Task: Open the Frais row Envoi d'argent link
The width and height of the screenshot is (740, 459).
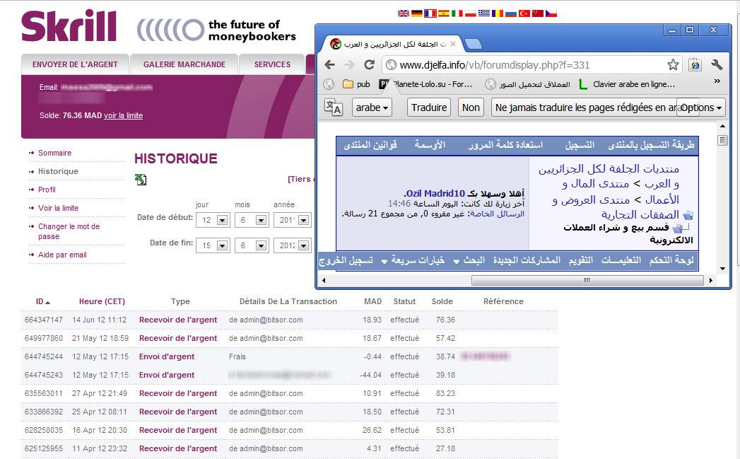Action: 167,356
